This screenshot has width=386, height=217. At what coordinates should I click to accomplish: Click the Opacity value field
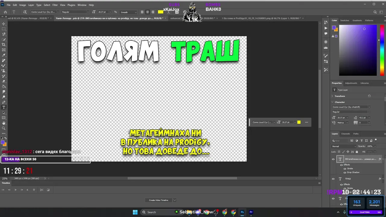coord(370,146)
